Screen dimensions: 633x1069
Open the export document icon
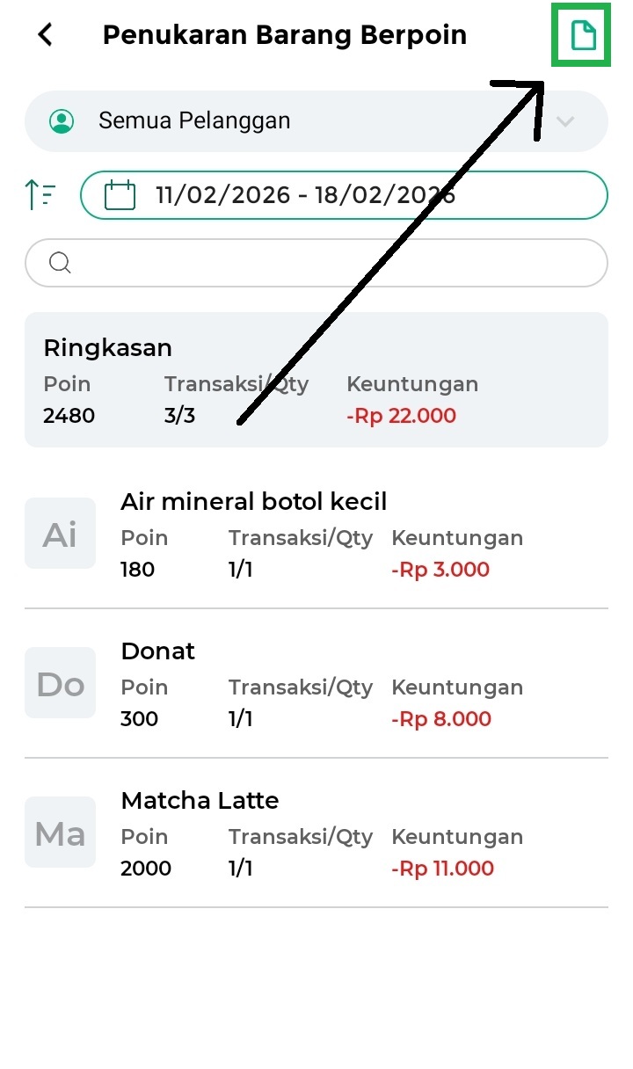tap(583, 36)
